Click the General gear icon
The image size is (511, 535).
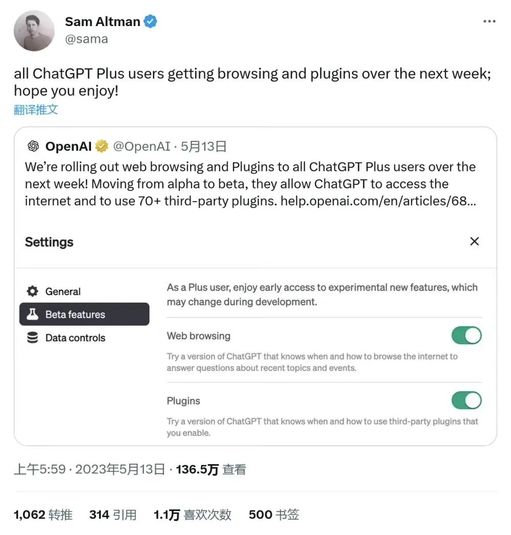33,291
